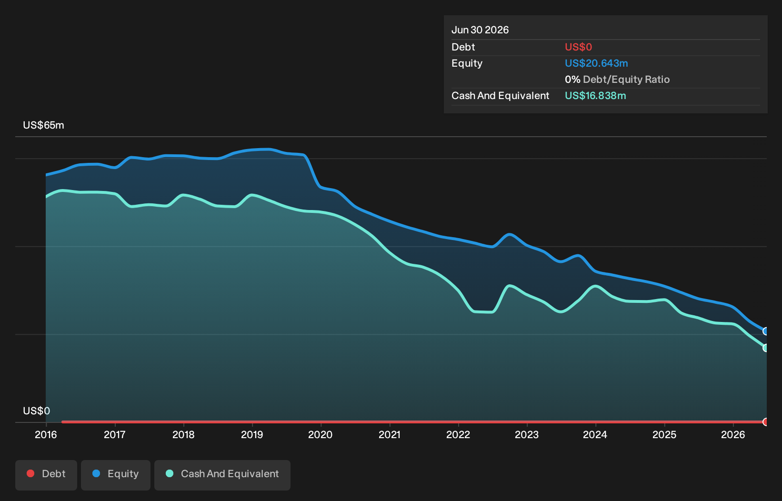782x501 pixels.
Task: Toggle the Equity series in the legend
Action: click(116, 474)
